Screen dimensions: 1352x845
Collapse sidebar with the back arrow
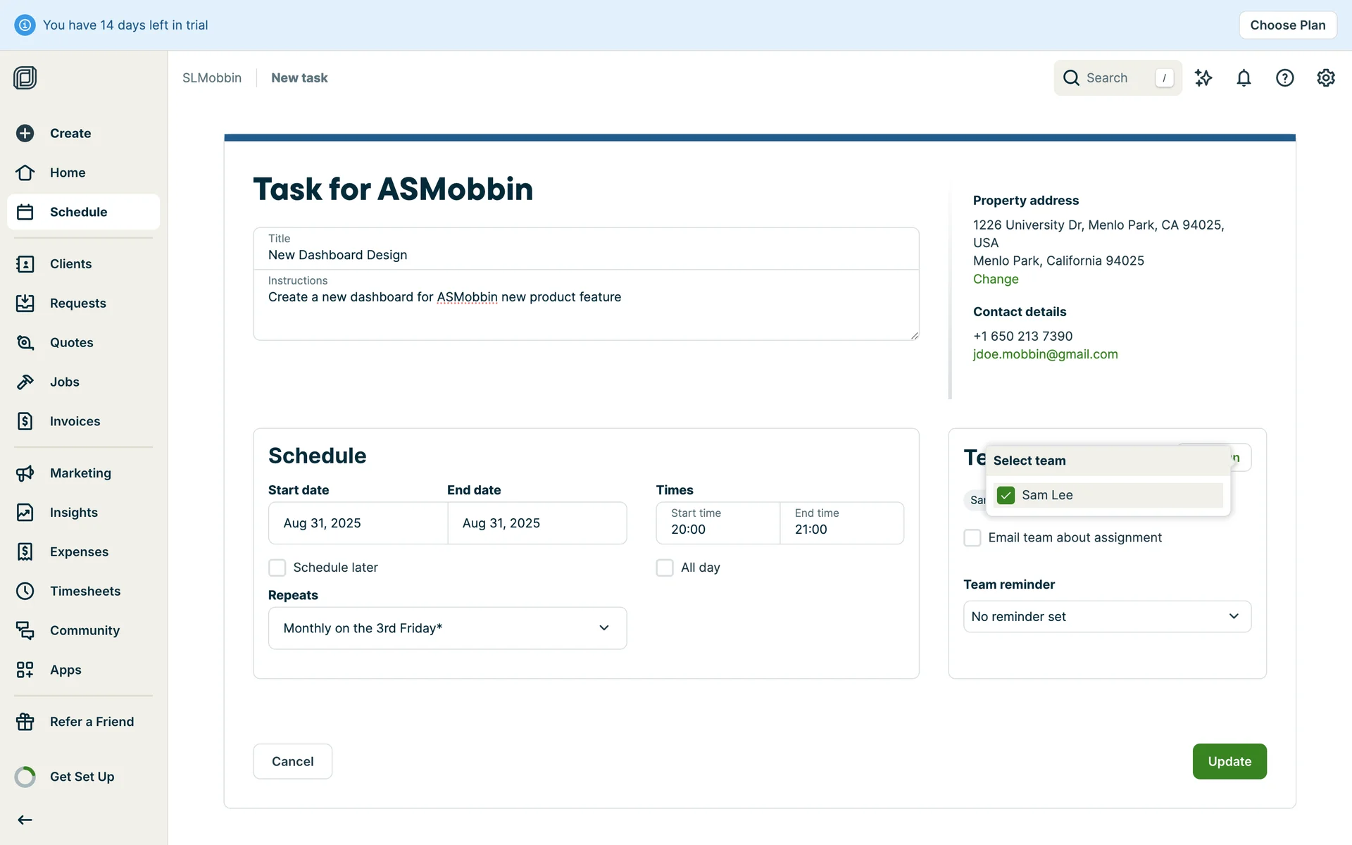click(x=25, y=820)
